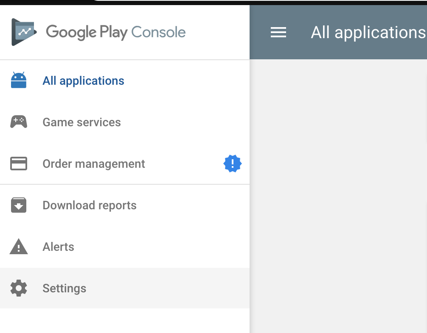Click the gamepad icon for Game services

(x=19, y=122)
